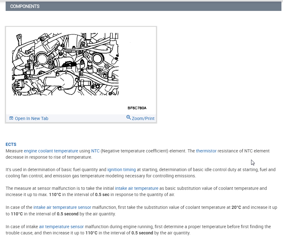The width and height of the screenshot is (283, 245).
Task: Click the ECTS heading
Action: pyautogui.click(x=11, y=144)
